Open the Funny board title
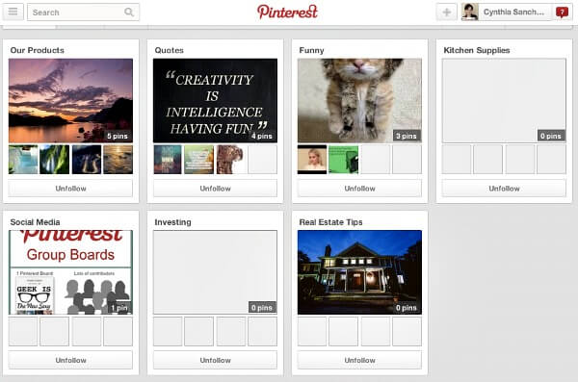Viewport: 578px width, 382px height. [311, 50]
